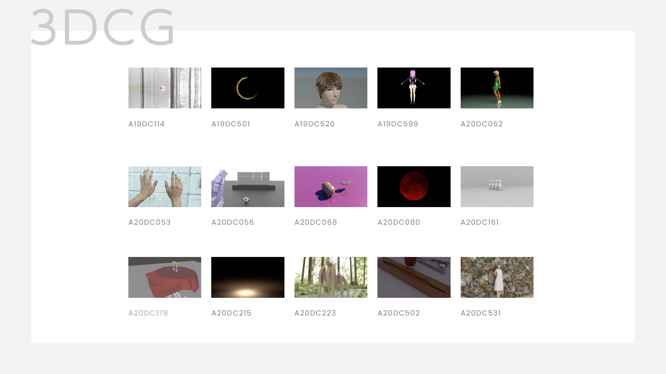Click the A20DC531 title link
The height and width of the screenshot is (374, 666).
(481, 313)
